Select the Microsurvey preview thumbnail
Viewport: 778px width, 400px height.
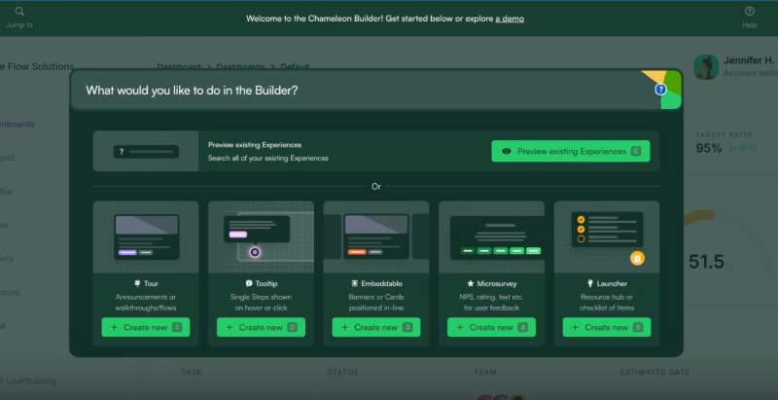[491, 237]
